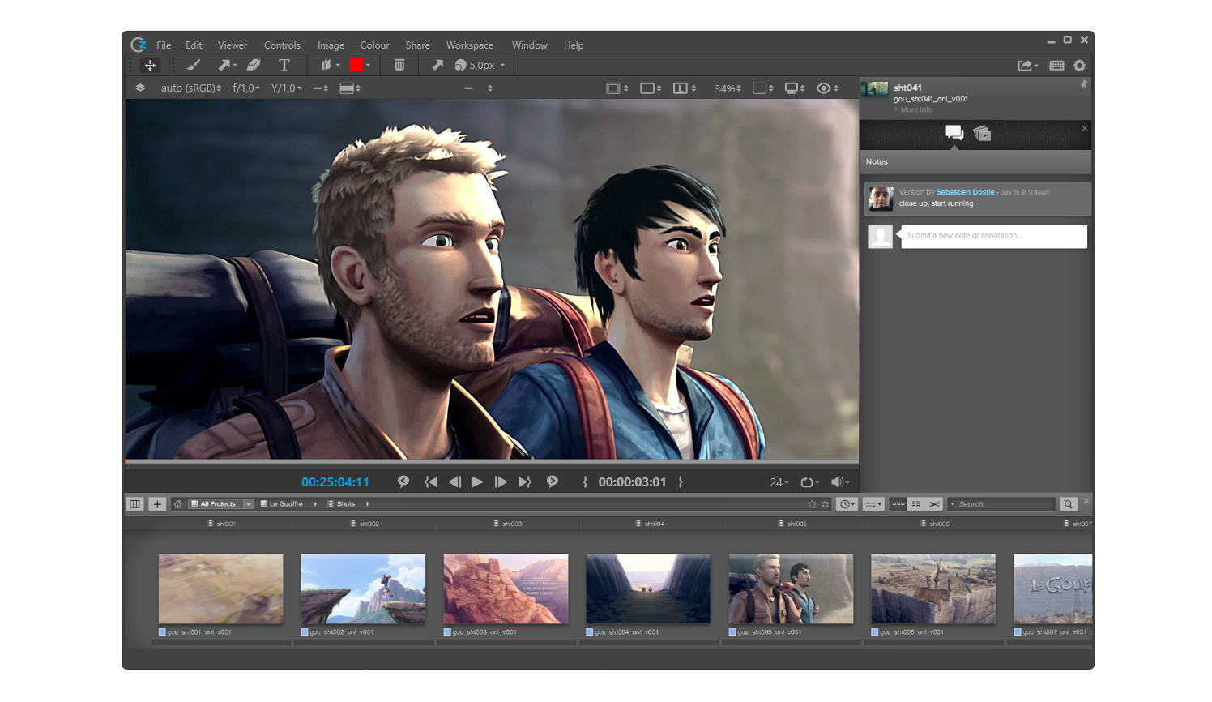Go to the home icon in browser
The image size is (1212, 702).
click(178, 504)
